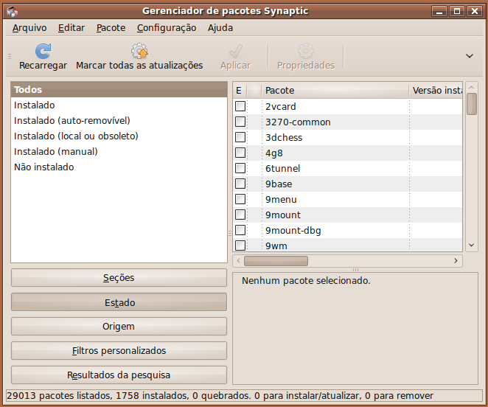This screenshot has width=488, height=407.
Task: Click the 9base package name
Action: [x=279, y=184]
